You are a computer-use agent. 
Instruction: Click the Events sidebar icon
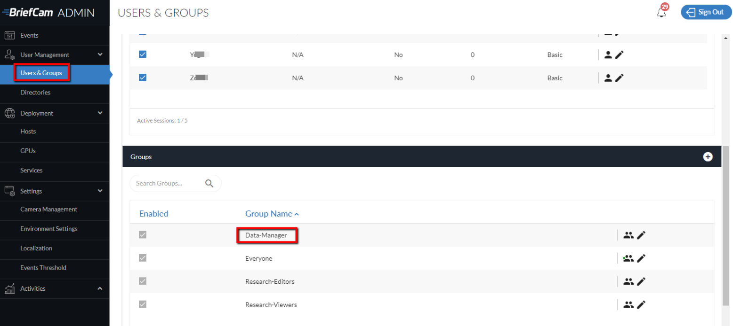click(10, 35)
